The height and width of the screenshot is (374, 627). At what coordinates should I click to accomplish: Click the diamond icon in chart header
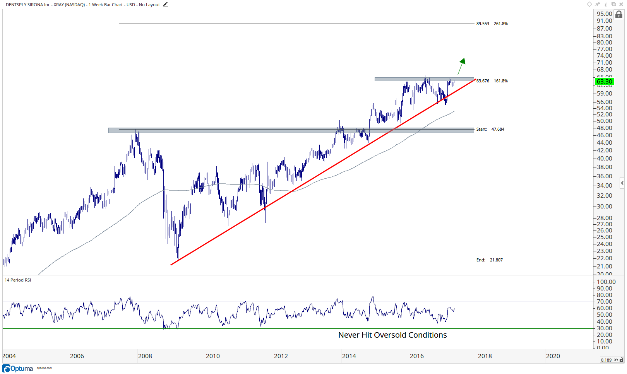click(589, 4)
